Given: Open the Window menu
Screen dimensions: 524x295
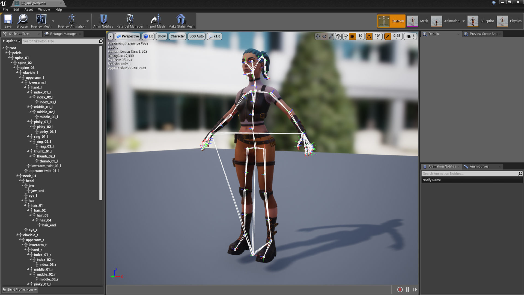Looking at the screenshot, I should pos(44,9).
